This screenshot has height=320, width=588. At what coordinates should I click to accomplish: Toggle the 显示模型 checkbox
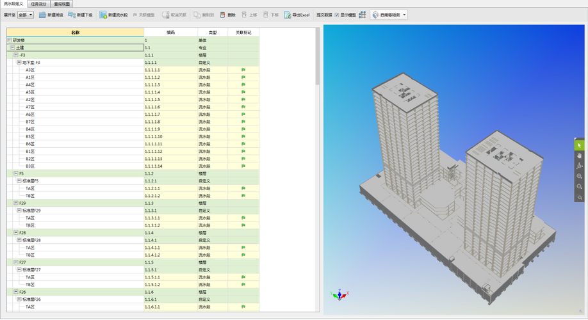pyautogui.click(x=337, y=15)
